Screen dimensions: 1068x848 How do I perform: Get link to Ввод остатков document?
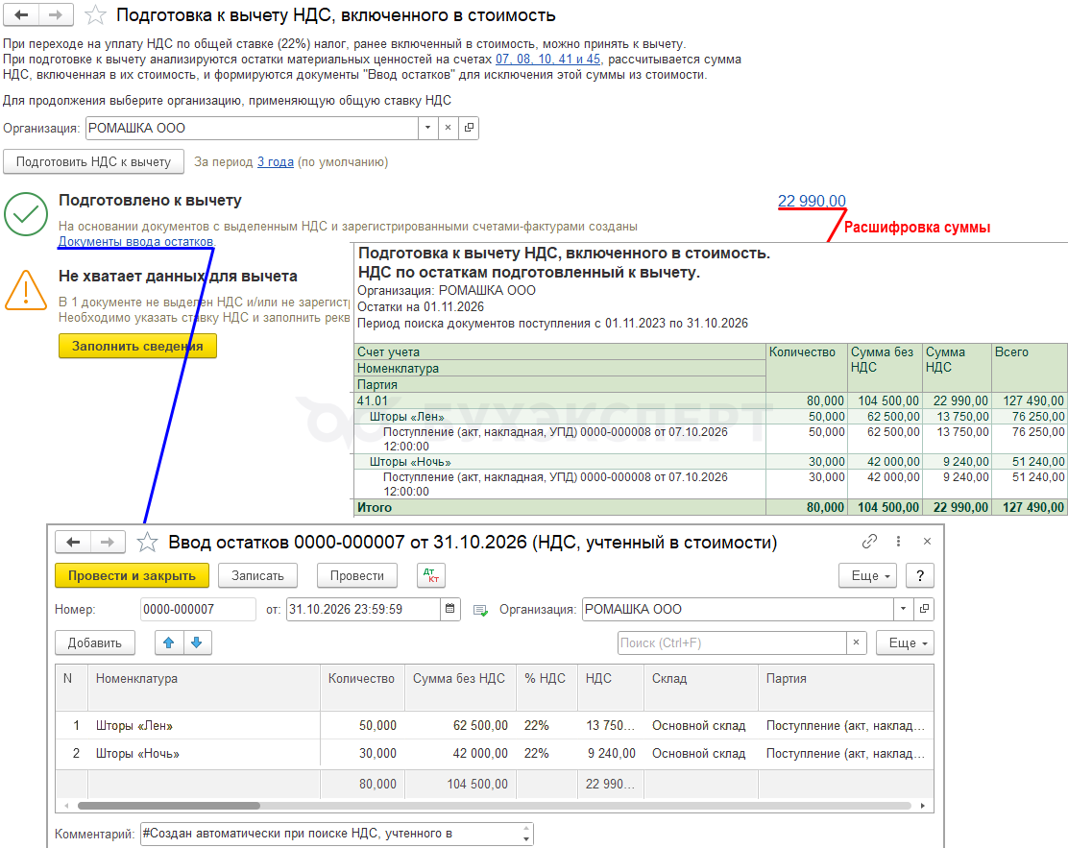[869, 541]
